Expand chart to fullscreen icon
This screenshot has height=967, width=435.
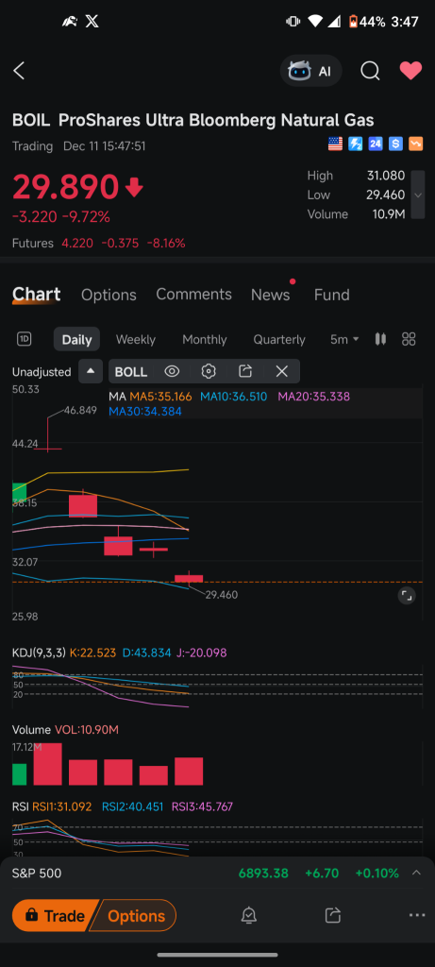coord(407,595)
